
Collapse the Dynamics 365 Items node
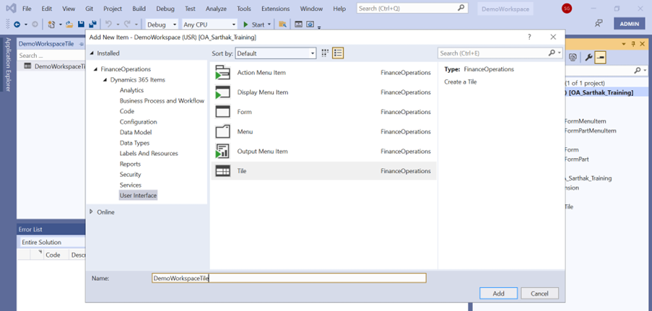coord(105,80)
